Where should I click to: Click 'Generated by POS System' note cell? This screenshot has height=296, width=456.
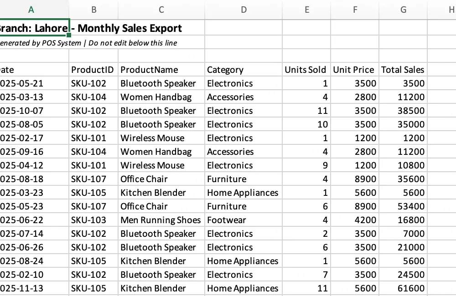point(34,43)
